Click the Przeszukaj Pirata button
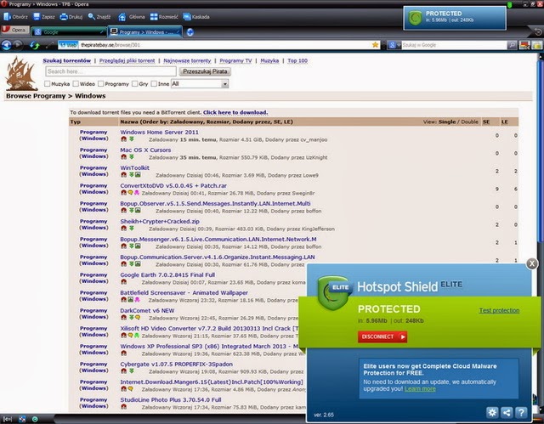Image resolution: width=544 pixels, height=424 pixels. (205, 71)
